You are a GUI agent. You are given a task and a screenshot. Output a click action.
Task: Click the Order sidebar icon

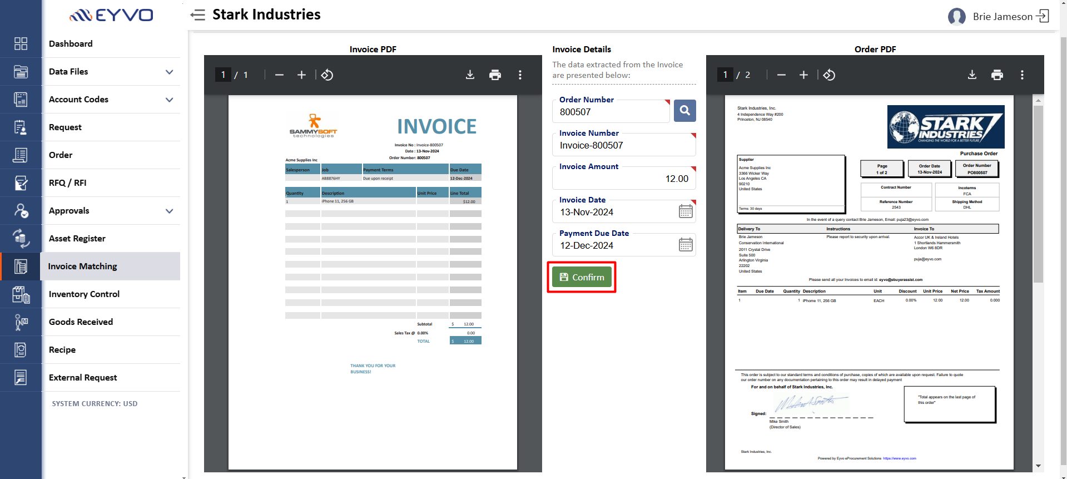tap(21, 155)
